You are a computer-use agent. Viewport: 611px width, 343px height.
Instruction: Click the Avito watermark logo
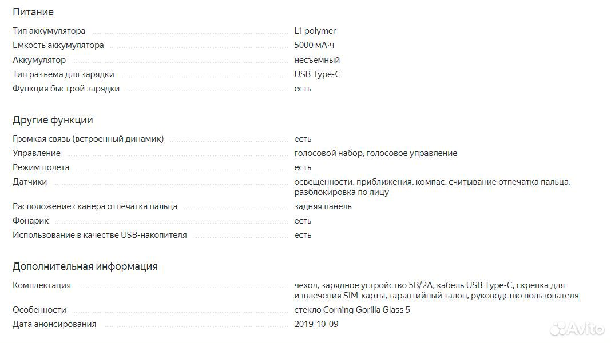click(x=577, y=328)
